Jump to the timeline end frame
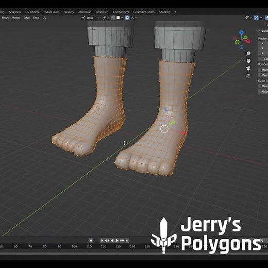The image size is (268, 268). click(x=127, y=241)
